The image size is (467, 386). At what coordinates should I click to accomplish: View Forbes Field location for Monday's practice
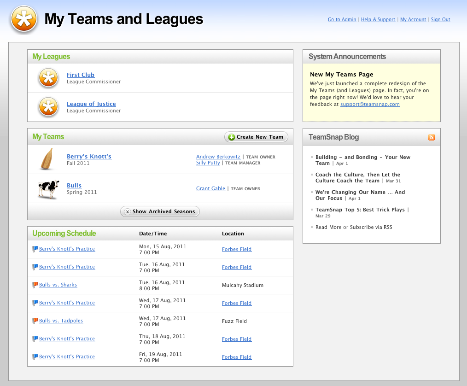point(236,249)
